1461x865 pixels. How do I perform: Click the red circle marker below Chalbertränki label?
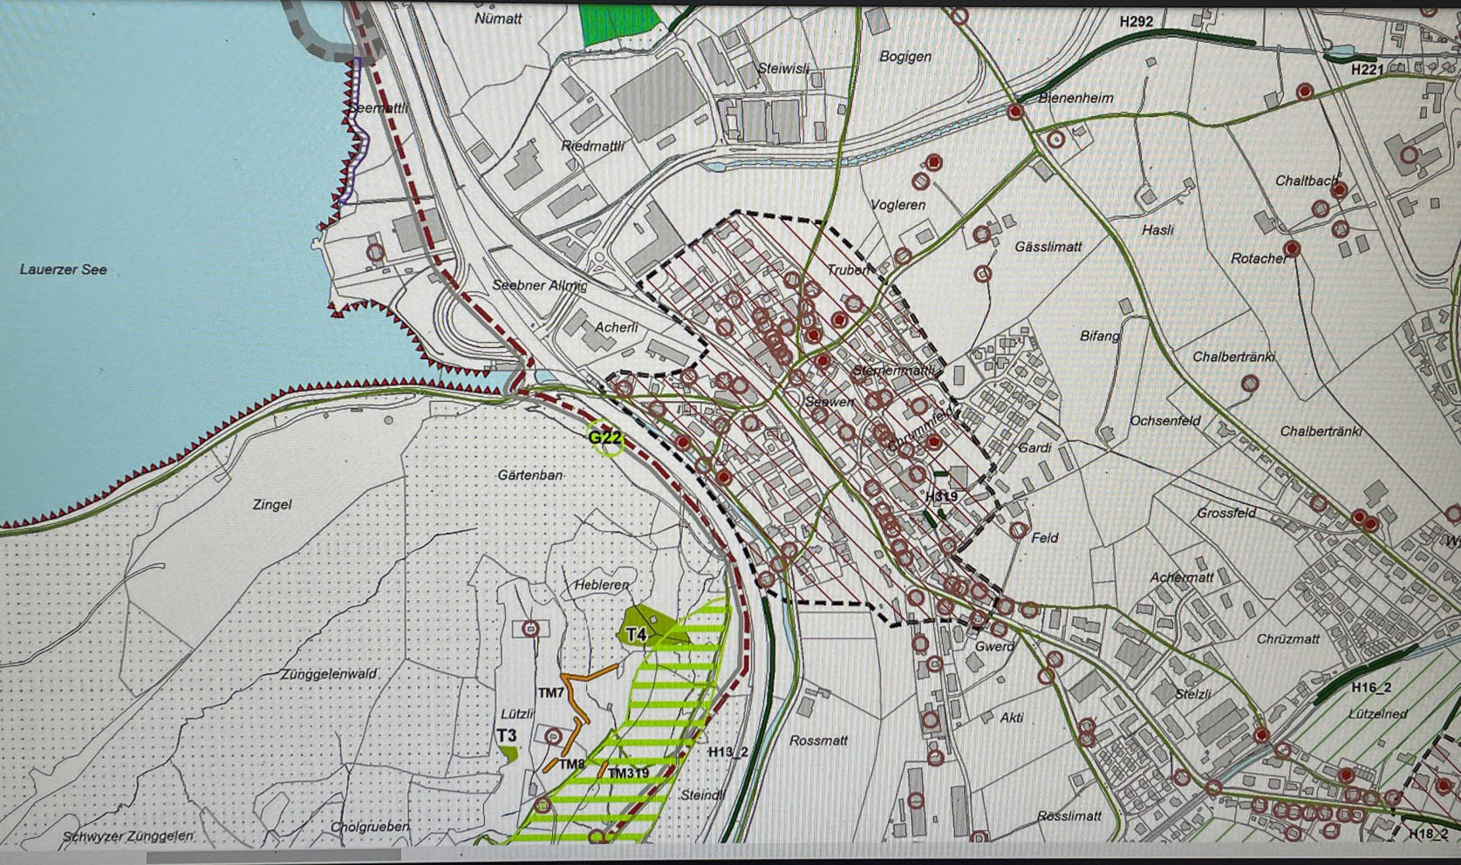pyautogui.click(x=1250, y=383)
